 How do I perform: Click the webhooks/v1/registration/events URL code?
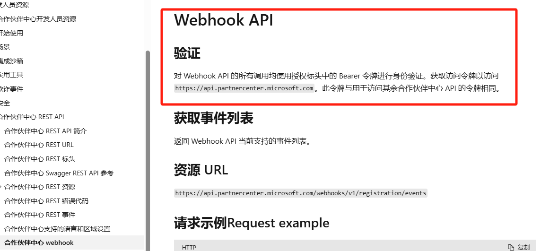[300, 193]
